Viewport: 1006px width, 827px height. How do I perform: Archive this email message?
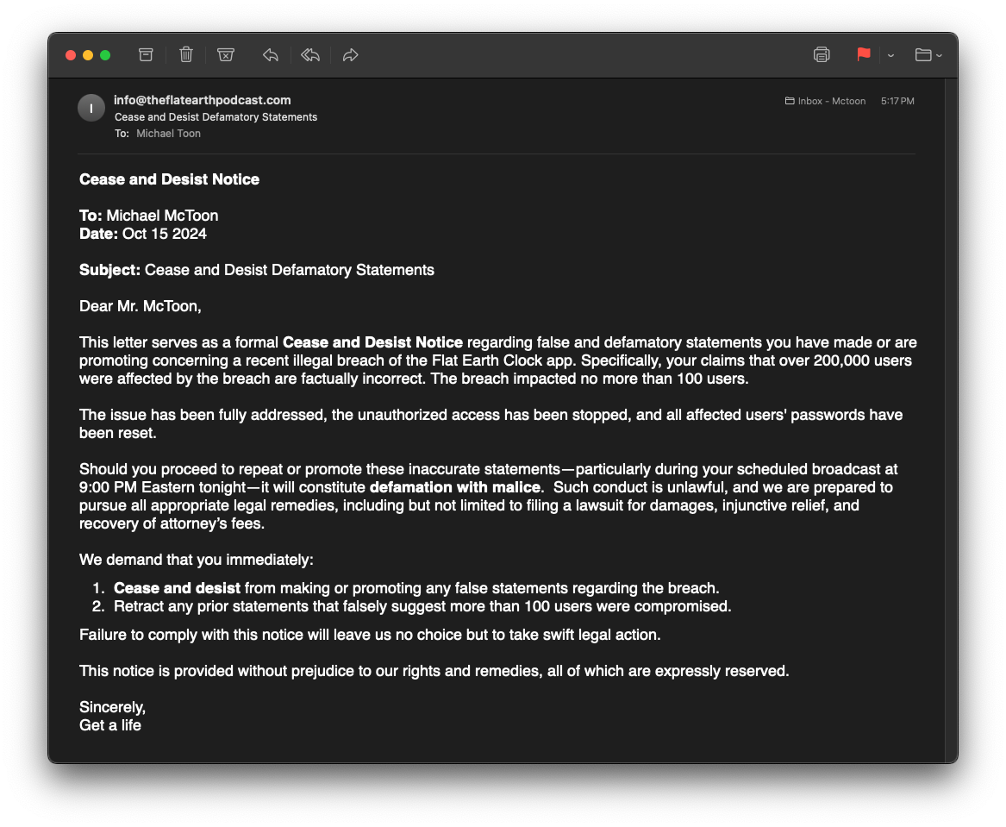(x=146, y=55)
